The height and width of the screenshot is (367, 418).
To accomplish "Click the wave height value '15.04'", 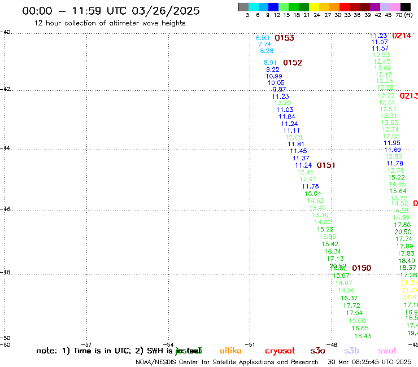I will click(313, 194).
